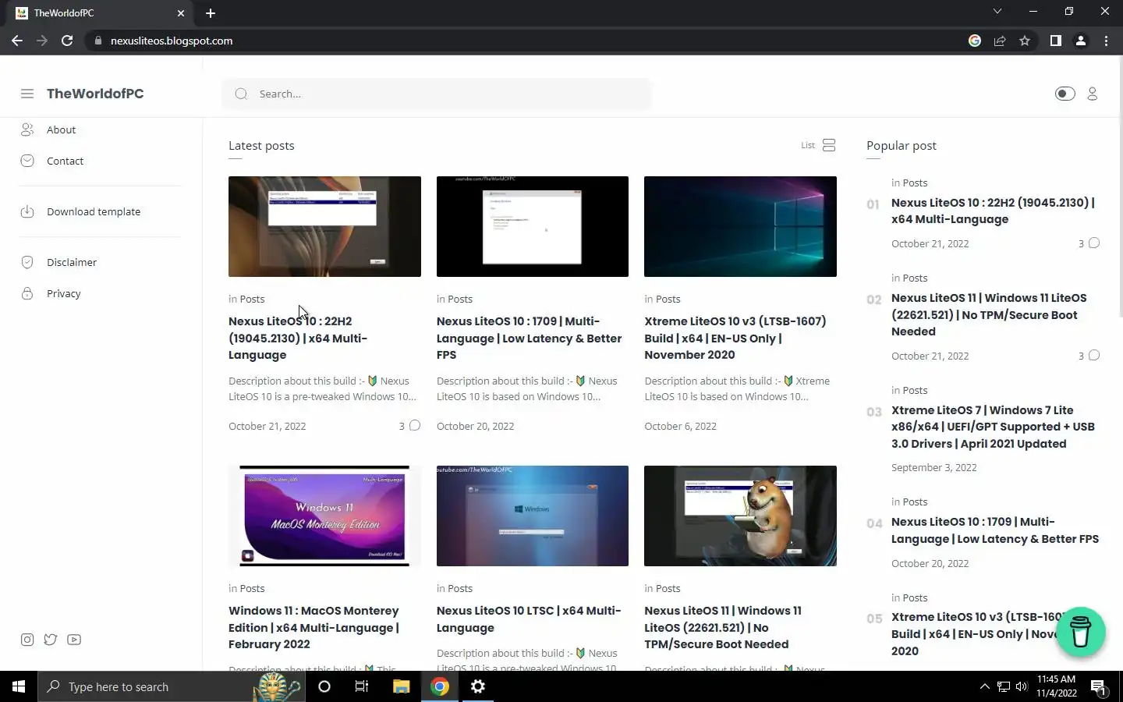Open the Privacy sidebar item
The height and width of the screenshot is (702, 1123).
(x=64, y=293)
